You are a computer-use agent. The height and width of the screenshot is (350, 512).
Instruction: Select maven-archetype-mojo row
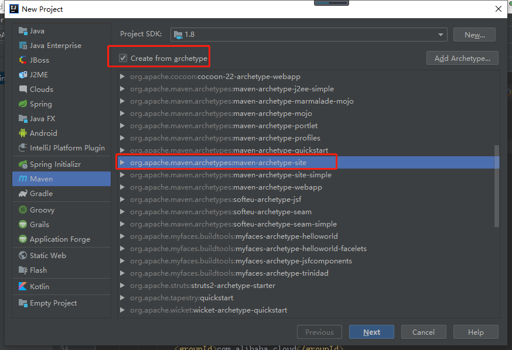(x=308, y=114)
